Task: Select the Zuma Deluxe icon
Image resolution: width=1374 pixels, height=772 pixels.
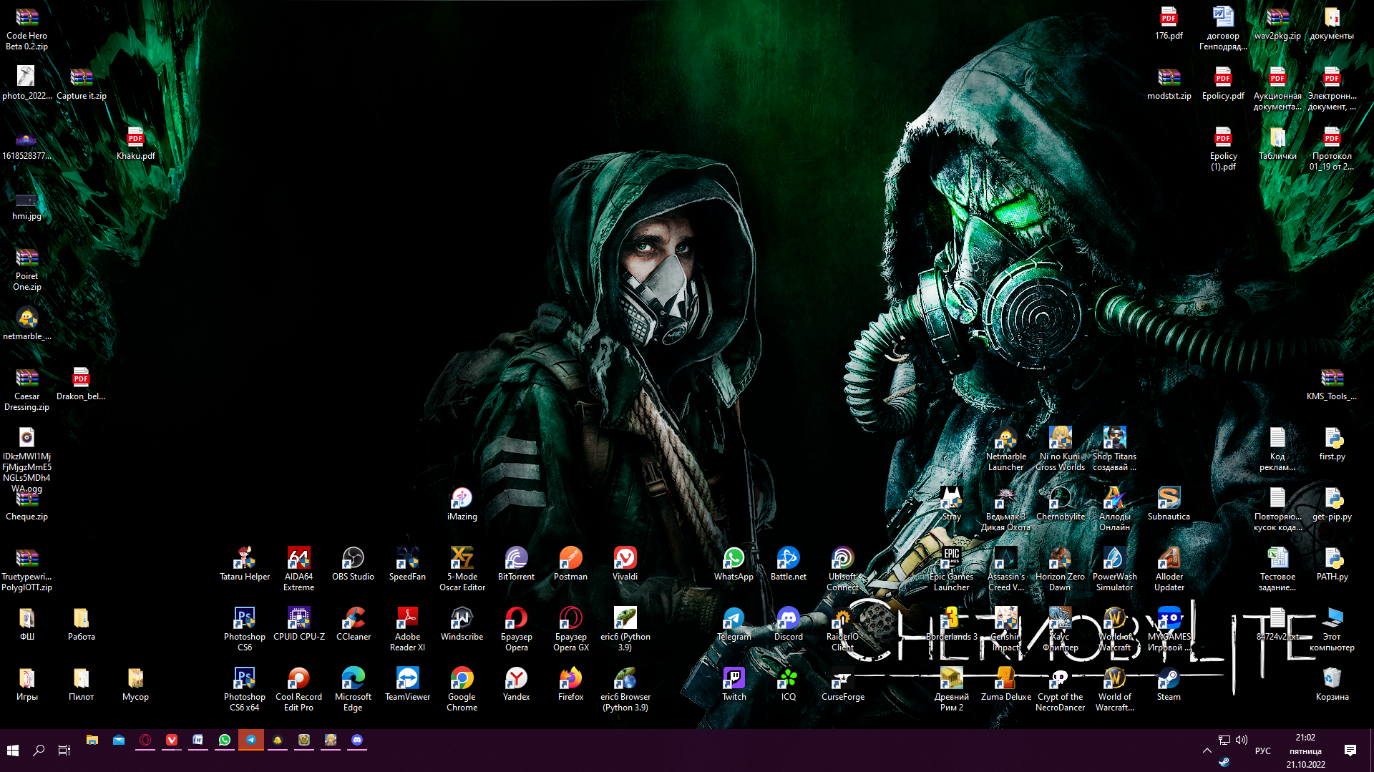Action: [1005, 683]
